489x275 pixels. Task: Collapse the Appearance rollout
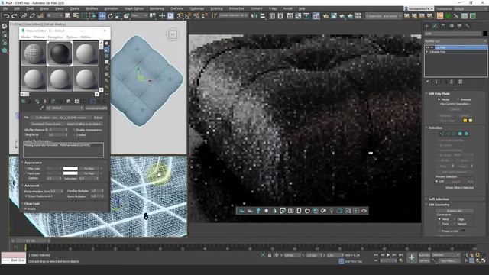coord(33,163)
